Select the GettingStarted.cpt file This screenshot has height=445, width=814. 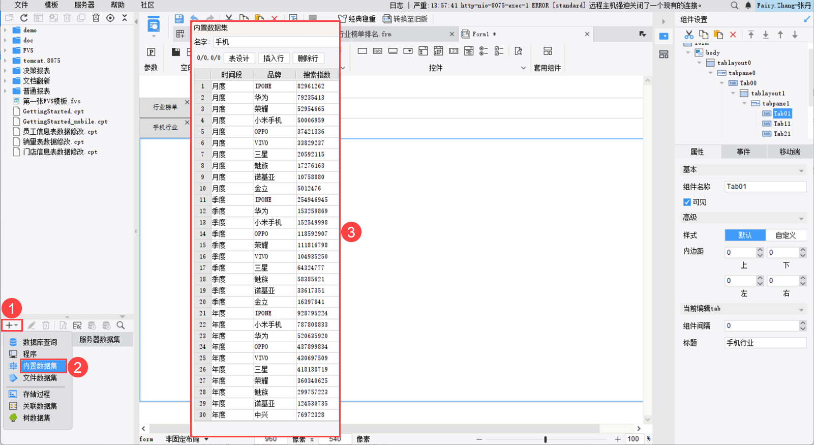click(x=53, y=111)
